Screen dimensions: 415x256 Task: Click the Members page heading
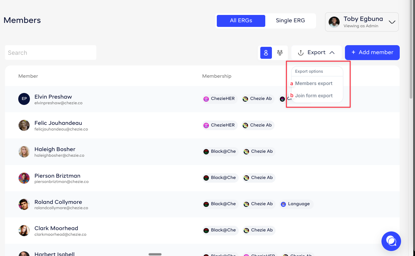click(22, 20)
